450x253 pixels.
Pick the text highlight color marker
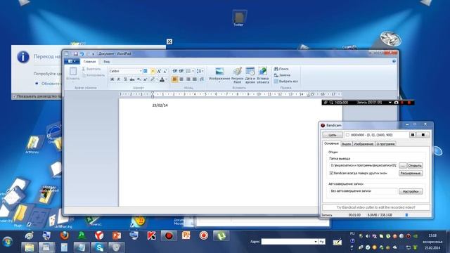tap(153, 79)
